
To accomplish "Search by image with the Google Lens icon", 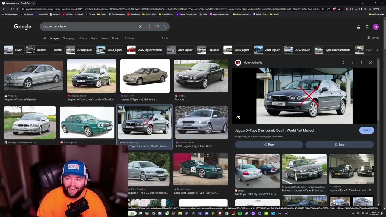I will [157, 27].
